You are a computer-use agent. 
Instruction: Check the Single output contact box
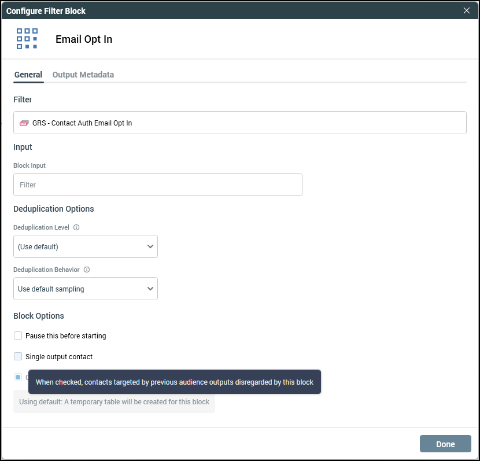click(18, 356)
